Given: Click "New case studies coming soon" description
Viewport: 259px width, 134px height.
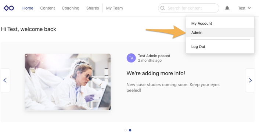Looking at the screenshot, I should 173,87.
